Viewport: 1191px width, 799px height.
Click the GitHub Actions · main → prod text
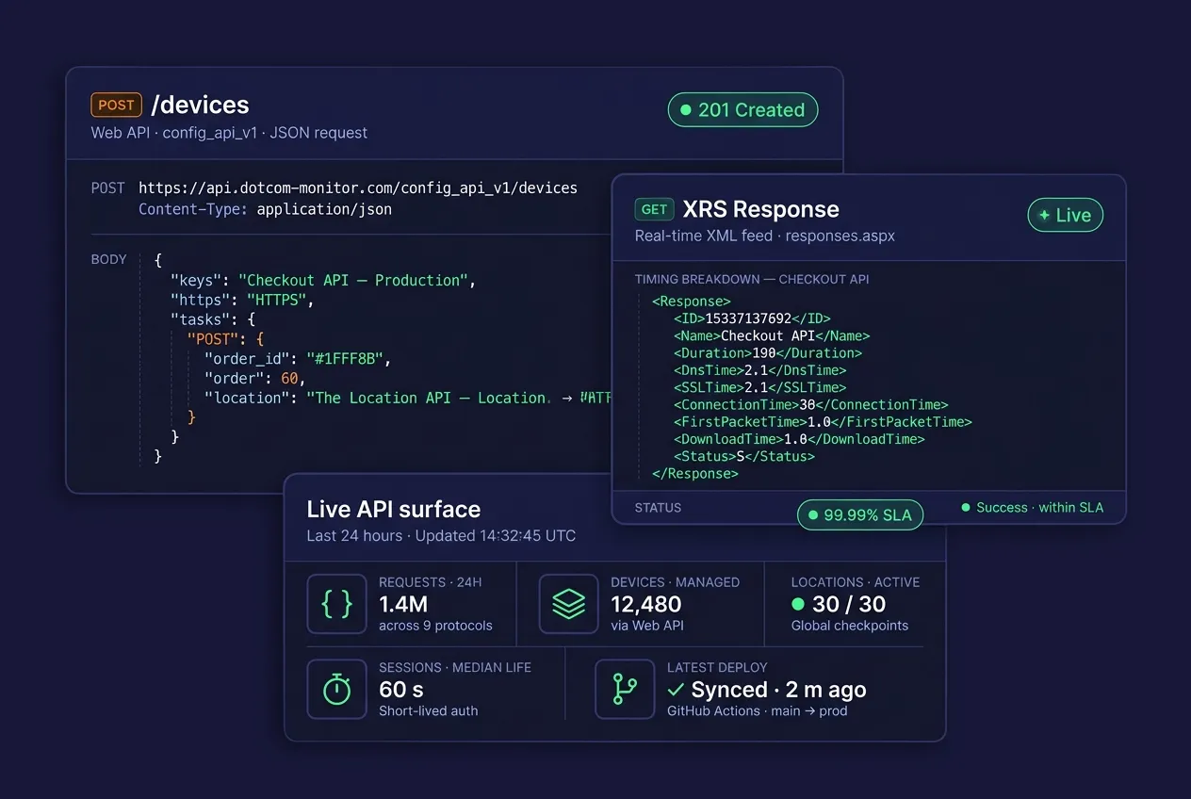758,711
